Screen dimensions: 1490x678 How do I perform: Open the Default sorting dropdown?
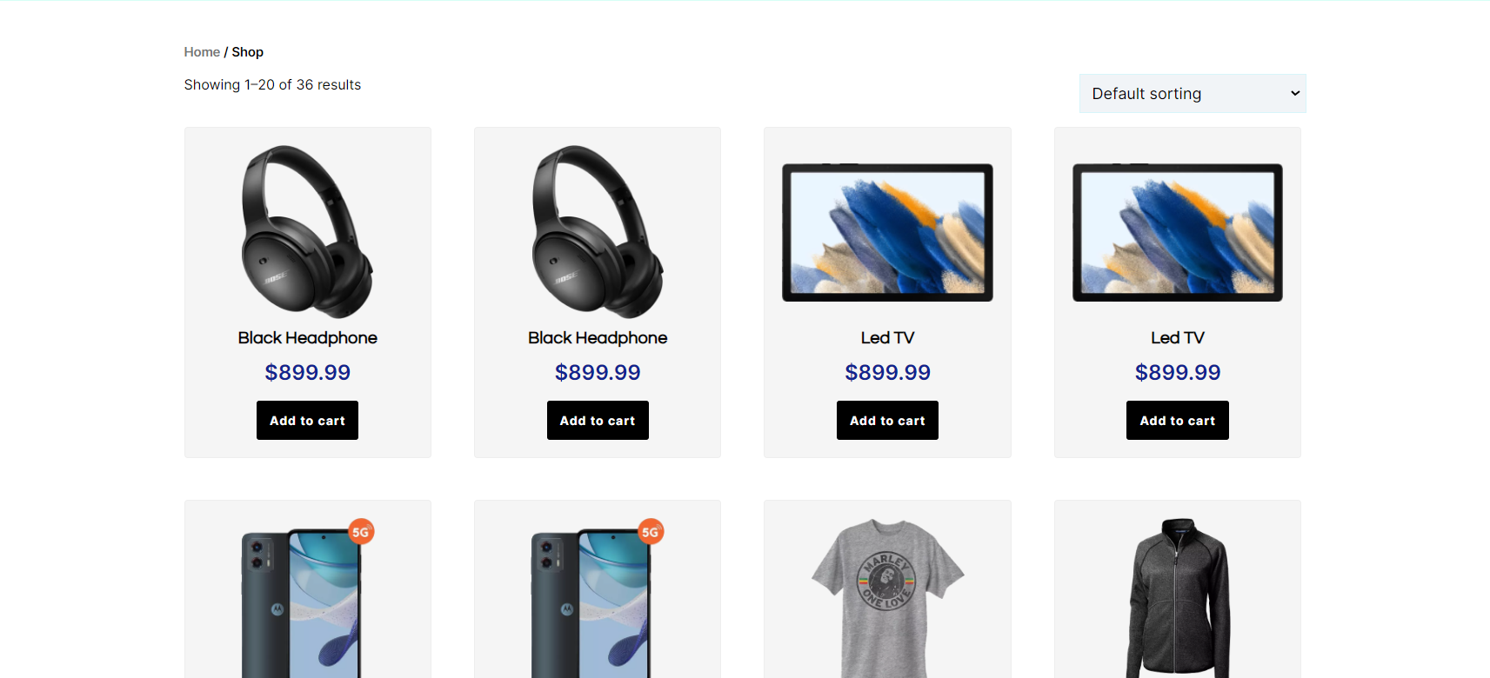(1193, 93)
